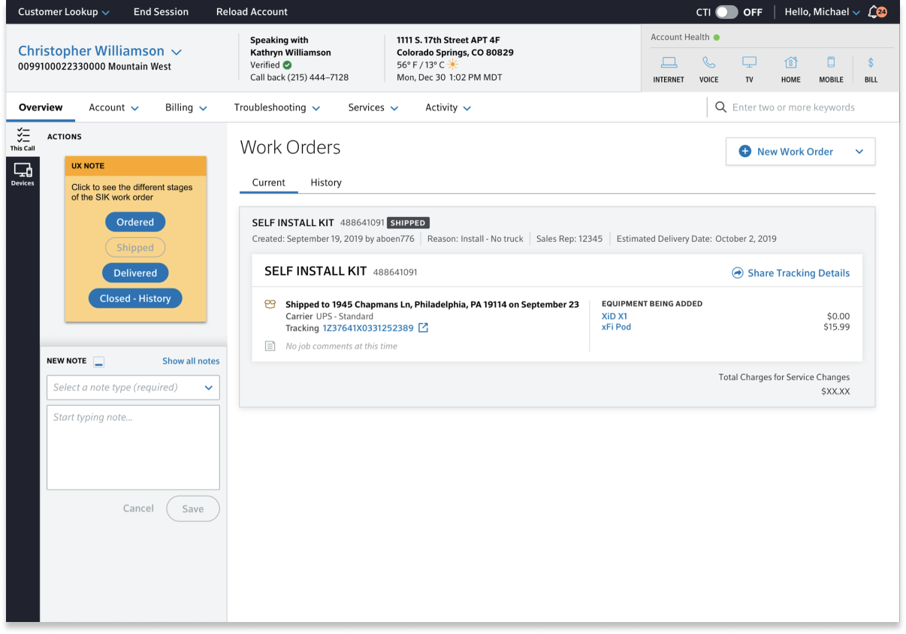Minimize the New Note panel
The height and width of the screenshot is (634, 906).
(99, 362)
